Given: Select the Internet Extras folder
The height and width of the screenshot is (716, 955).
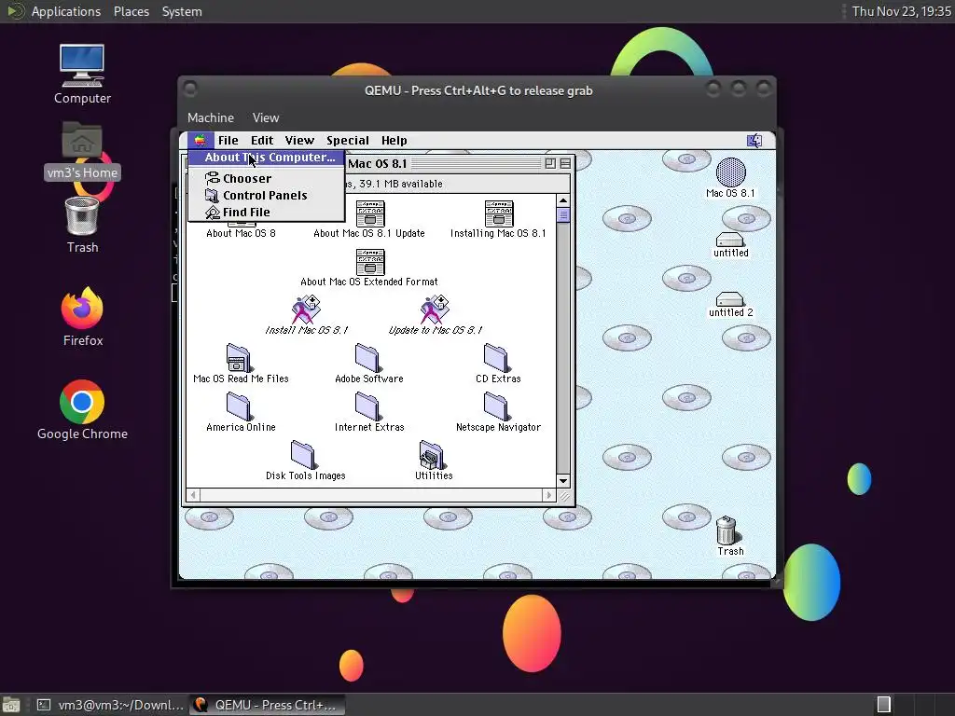Looking at the screenshot, I should tap(368, 412).
